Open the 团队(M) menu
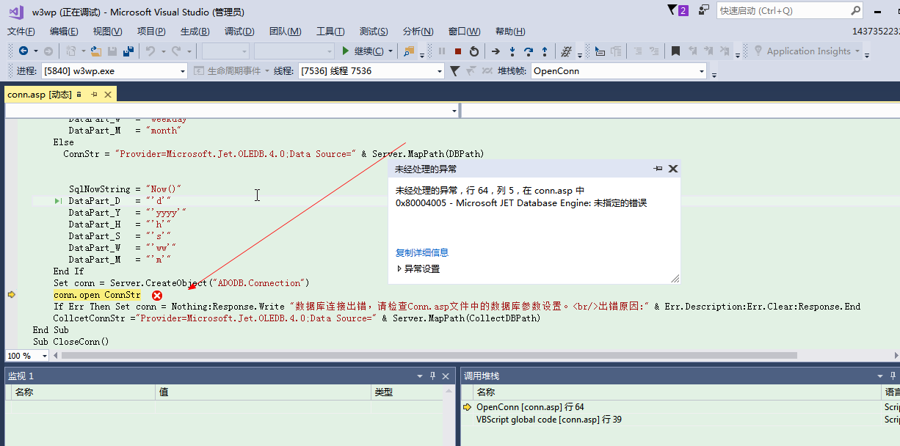 tap(286, 32)
